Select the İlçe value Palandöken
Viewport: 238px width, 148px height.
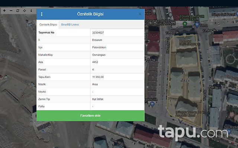click(99, 47)
